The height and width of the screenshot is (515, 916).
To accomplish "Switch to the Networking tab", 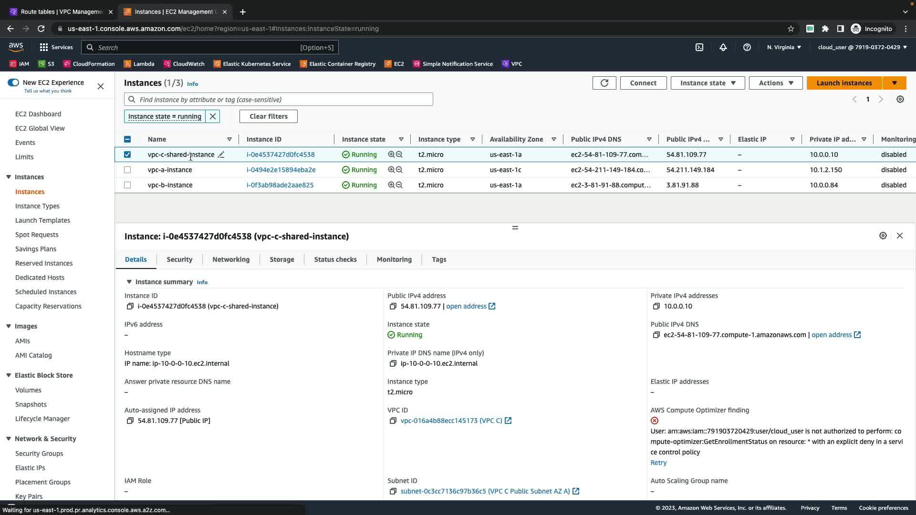I will 231,259.
